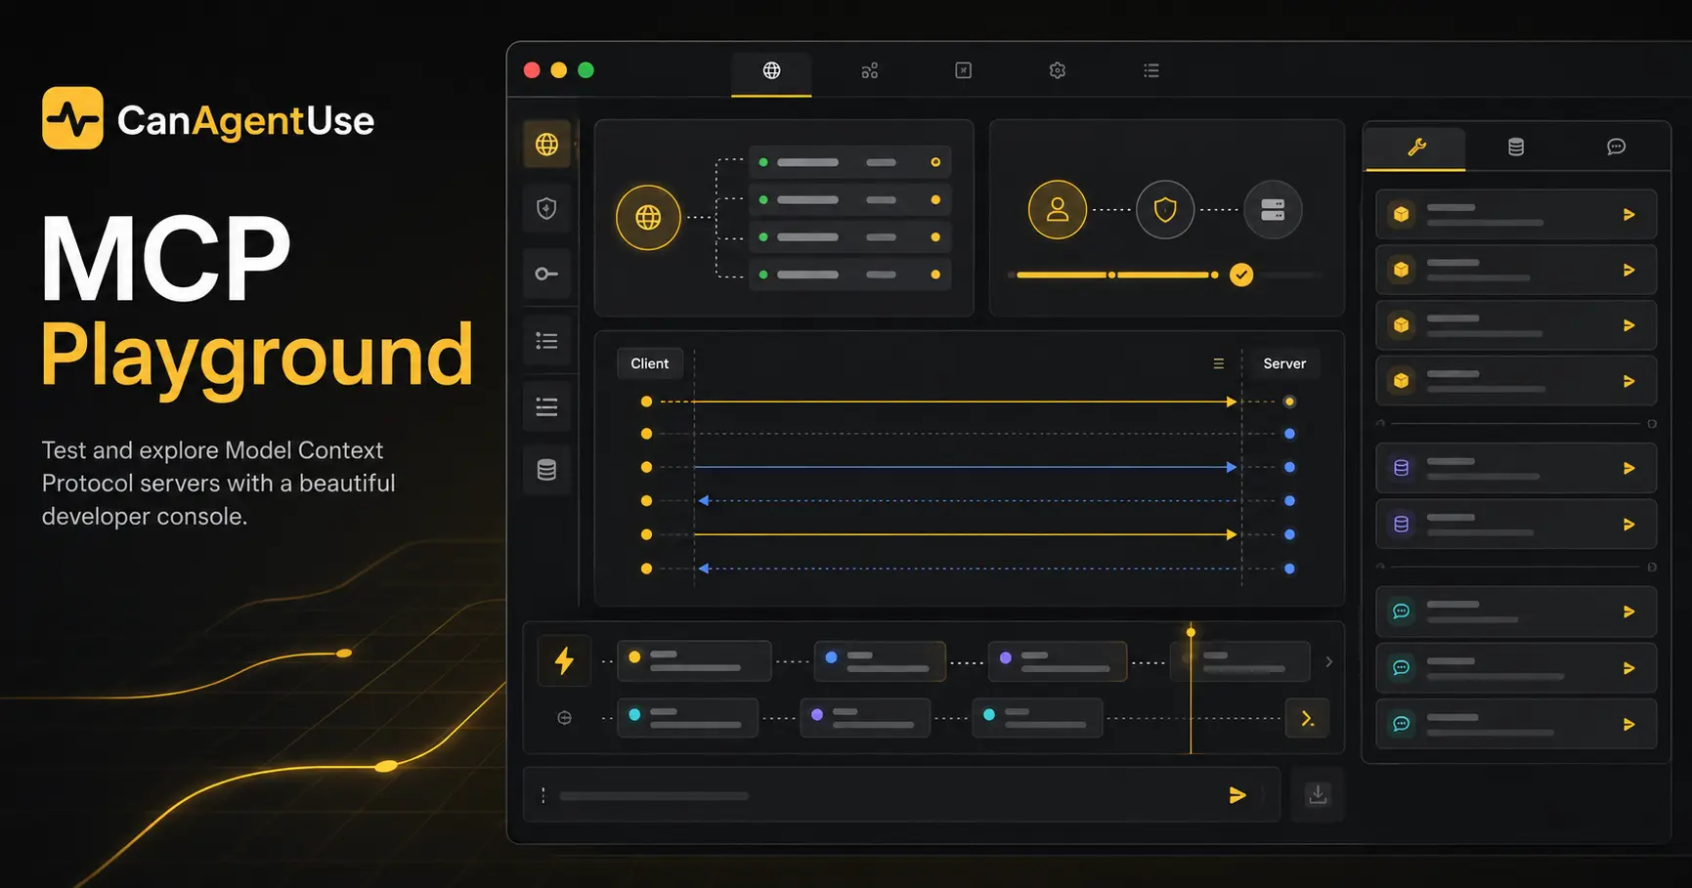The image size is (1692, 888).
Task: Select the wrench tools tab
Action: (x=1415, y=148)
